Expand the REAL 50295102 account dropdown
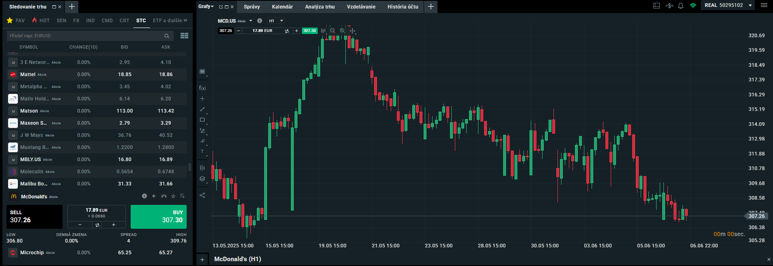 (750, 6)
